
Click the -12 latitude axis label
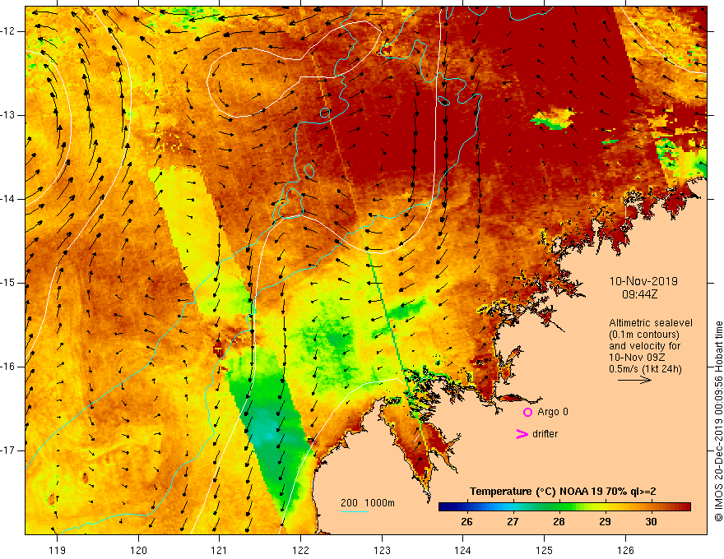[x=9, y=31]
